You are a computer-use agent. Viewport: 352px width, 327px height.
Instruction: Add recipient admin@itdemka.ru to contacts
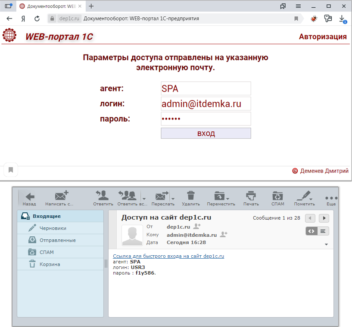[224, 234]
